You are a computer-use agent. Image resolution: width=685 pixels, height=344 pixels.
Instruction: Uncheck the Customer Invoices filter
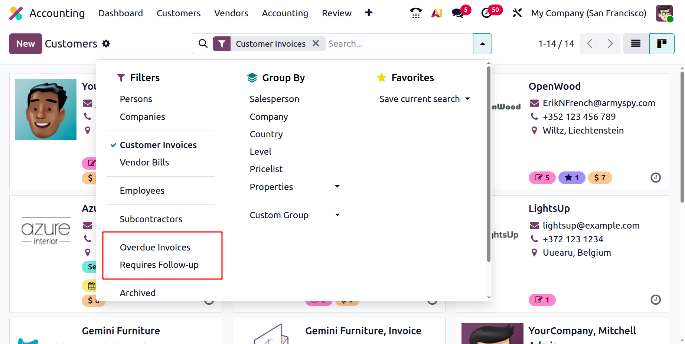tap(158, 145)
